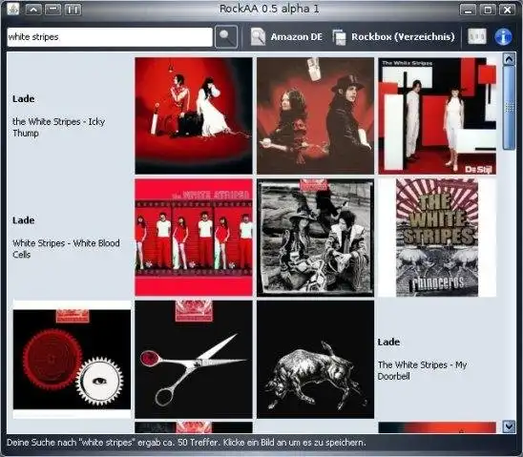Click Lade label above Icky Thump

click(x=23, y=98)
